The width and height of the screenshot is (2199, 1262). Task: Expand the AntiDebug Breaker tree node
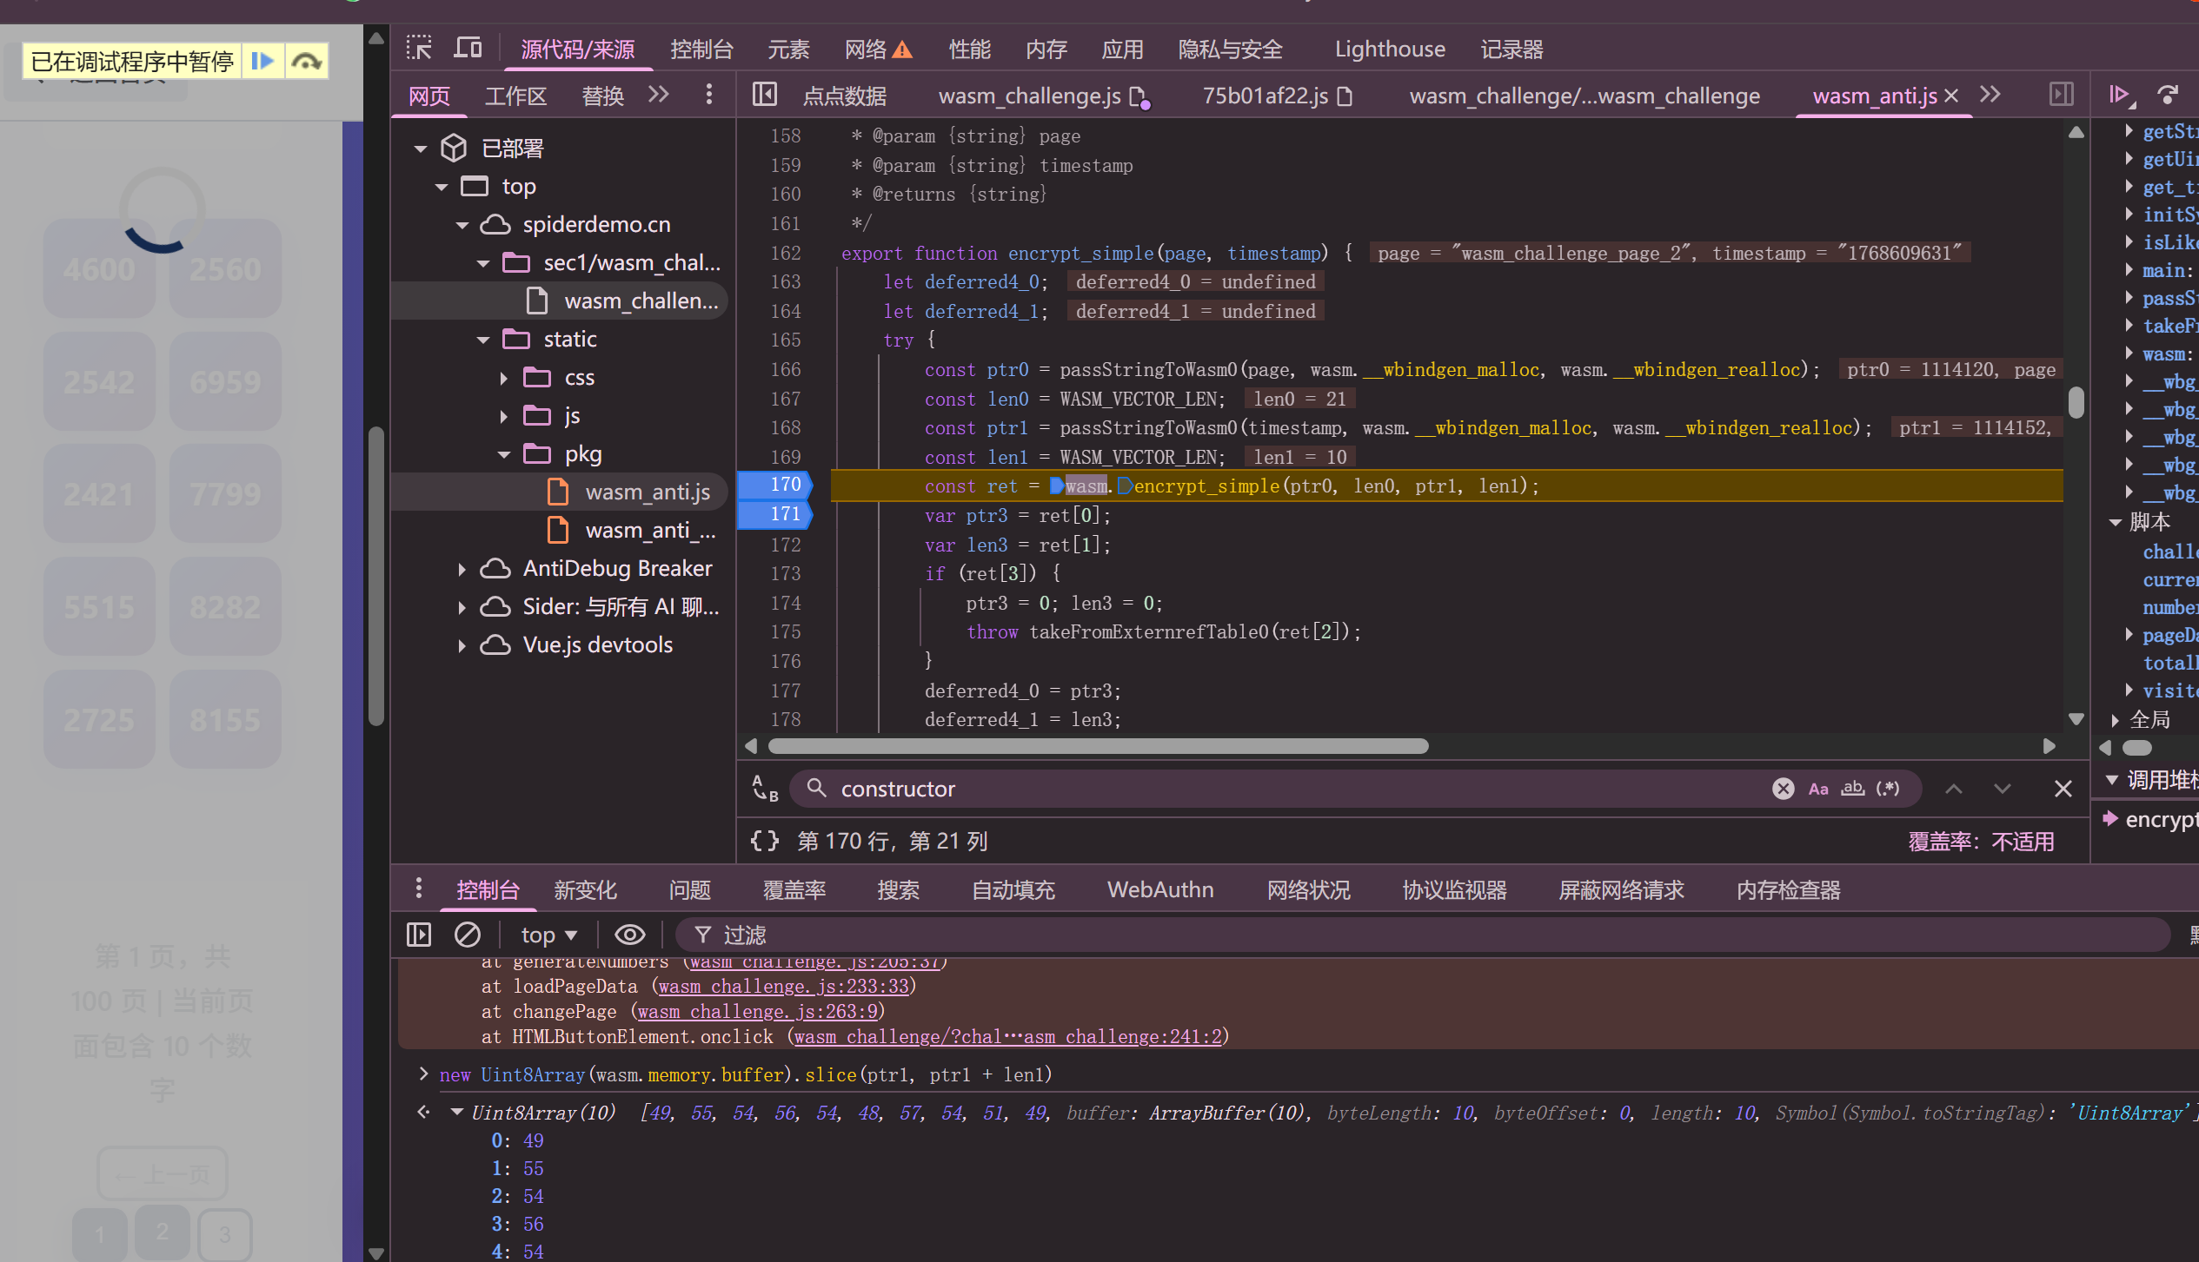[x=462, y=569]
